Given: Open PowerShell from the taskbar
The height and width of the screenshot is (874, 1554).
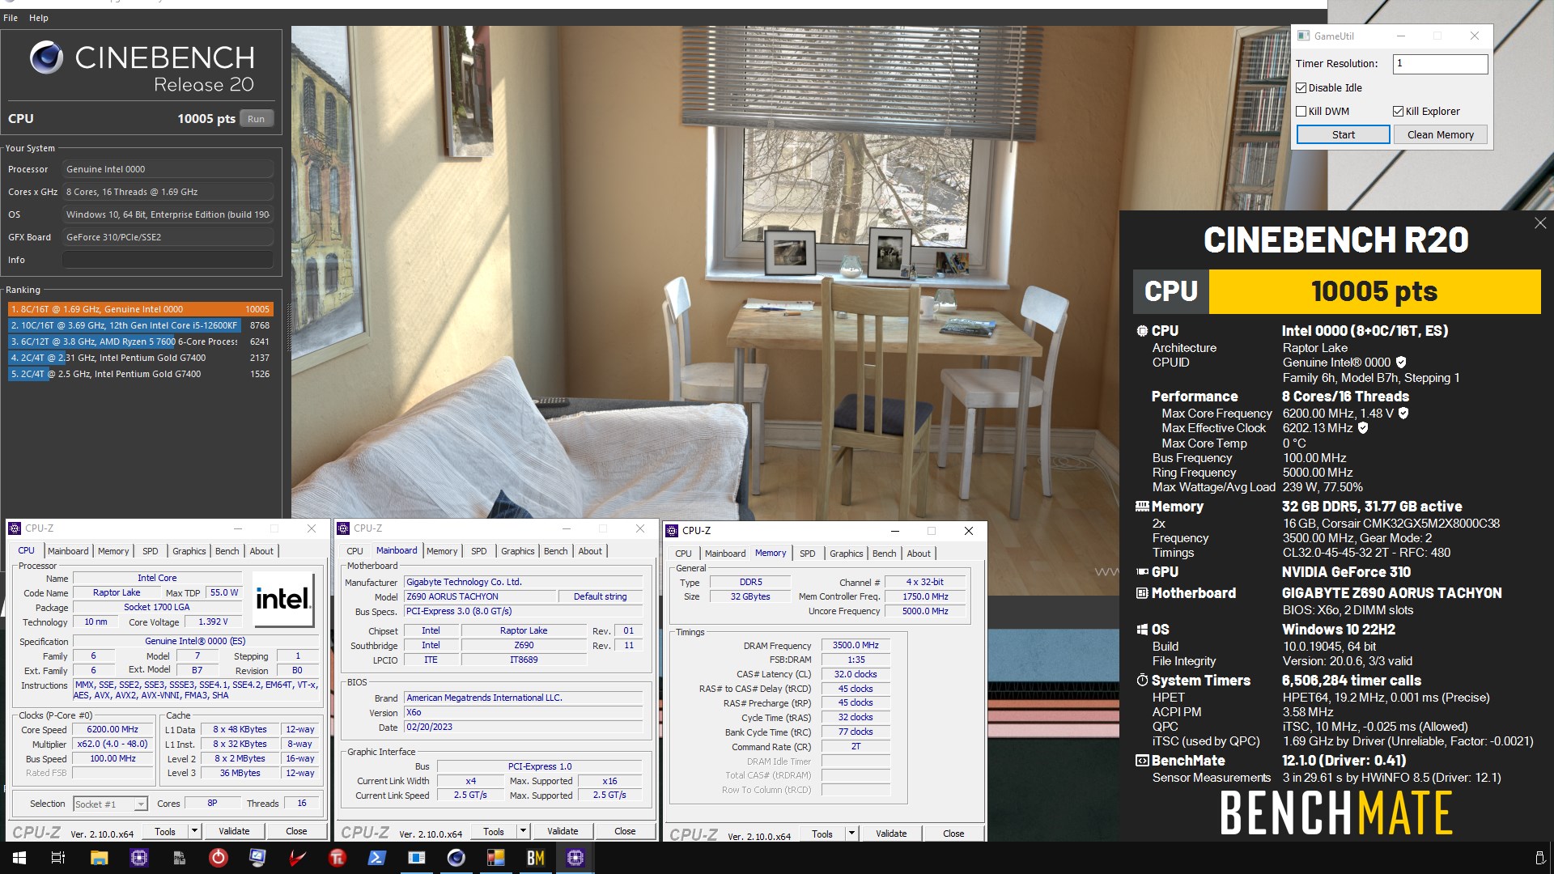Looking at the screenshot, I should [x=377, y=858].
